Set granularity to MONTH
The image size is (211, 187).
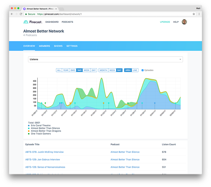pyautogui.click(x=103, y=70)
